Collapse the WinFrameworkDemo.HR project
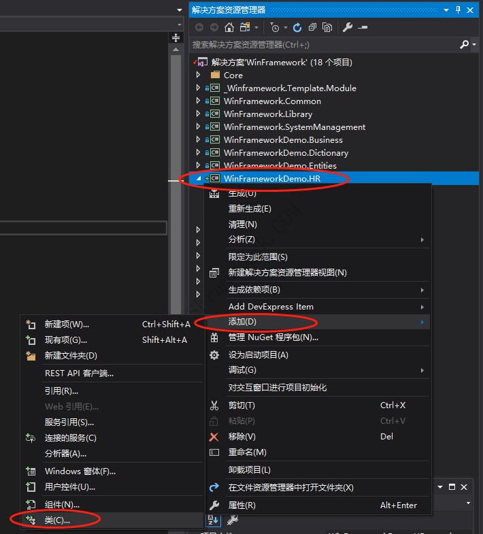Viewport: 483px width, 534px height. [x=199, y=178]
